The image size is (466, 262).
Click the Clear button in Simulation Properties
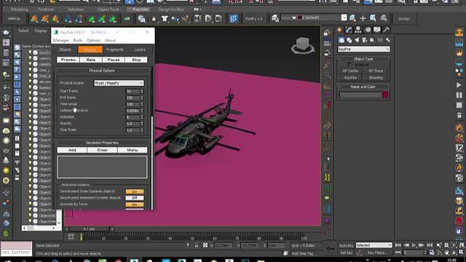(102, 150)
